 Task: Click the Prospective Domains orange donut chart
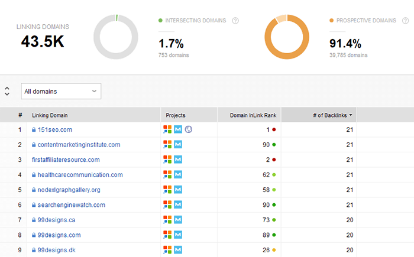pos(287,37)
